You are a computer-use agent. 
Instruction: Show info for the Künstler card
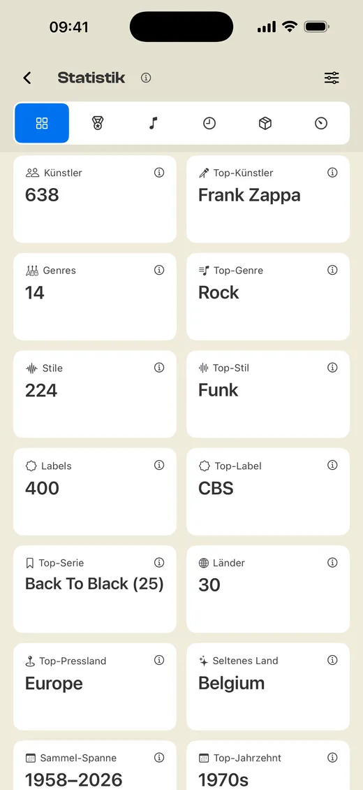click(x=159, y=173)
